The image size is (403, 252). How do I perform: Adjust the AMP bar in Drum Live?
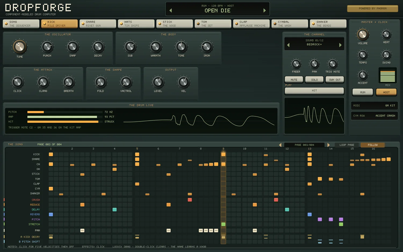tap(65, 117)
